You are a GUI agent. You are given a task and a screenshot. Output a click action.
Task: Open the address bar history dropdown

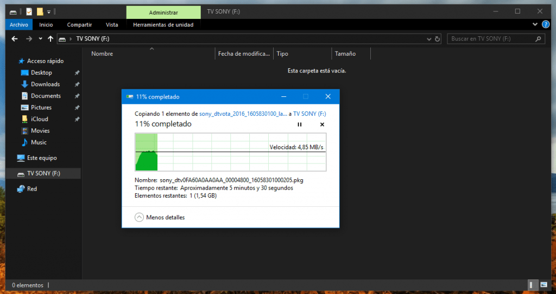(x=428, y=39)
